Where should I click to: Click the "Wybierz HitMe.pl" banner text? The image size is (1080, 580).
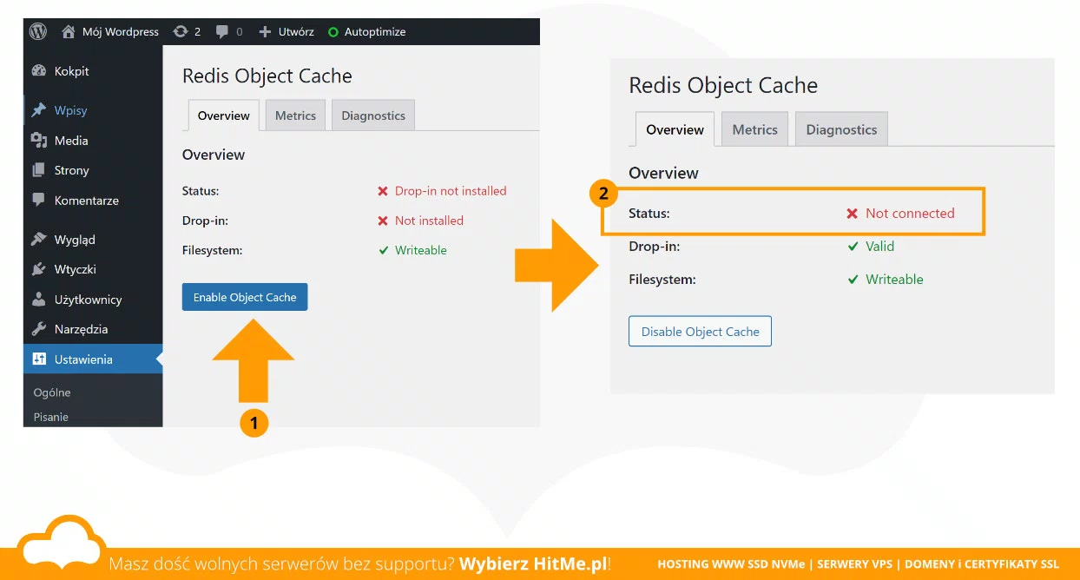coord(533,564)
